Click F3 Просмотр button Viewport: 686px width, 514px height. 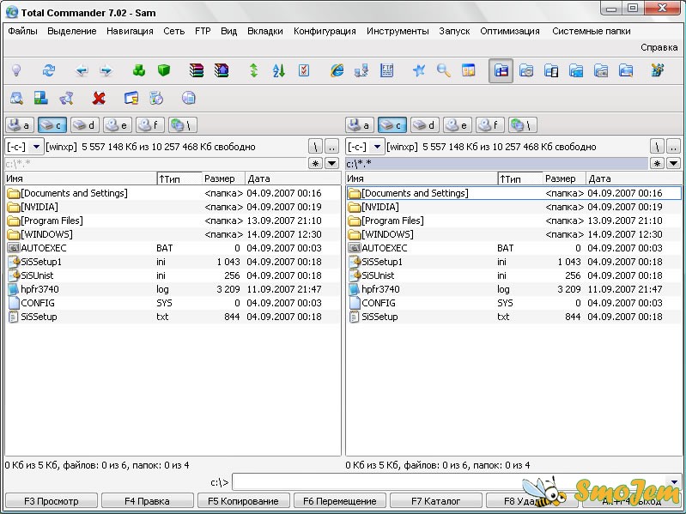(x=52, y=501)
